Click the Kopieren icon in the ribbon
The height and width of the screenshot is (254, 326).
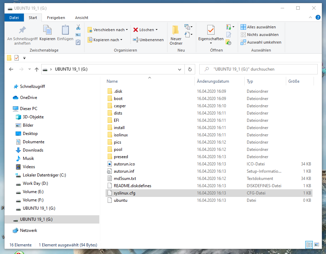point(47,30)
